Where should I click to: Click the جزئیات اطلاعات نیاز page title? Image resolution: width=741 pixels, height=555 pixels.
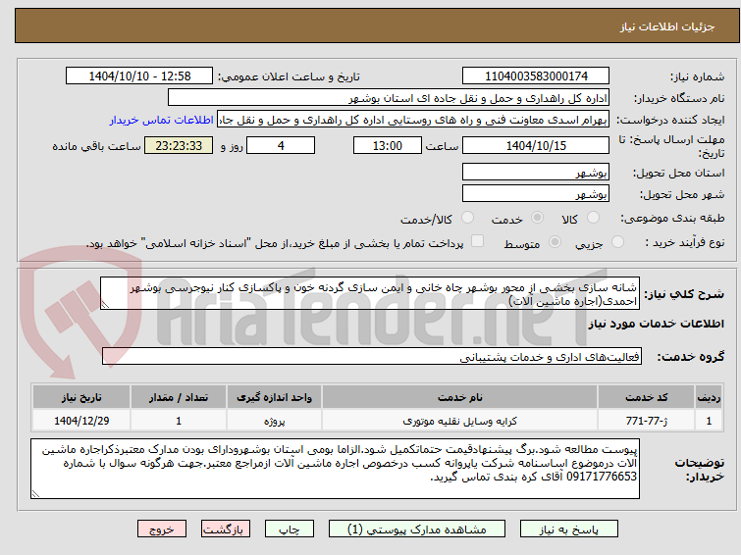[x=666, y=26]
